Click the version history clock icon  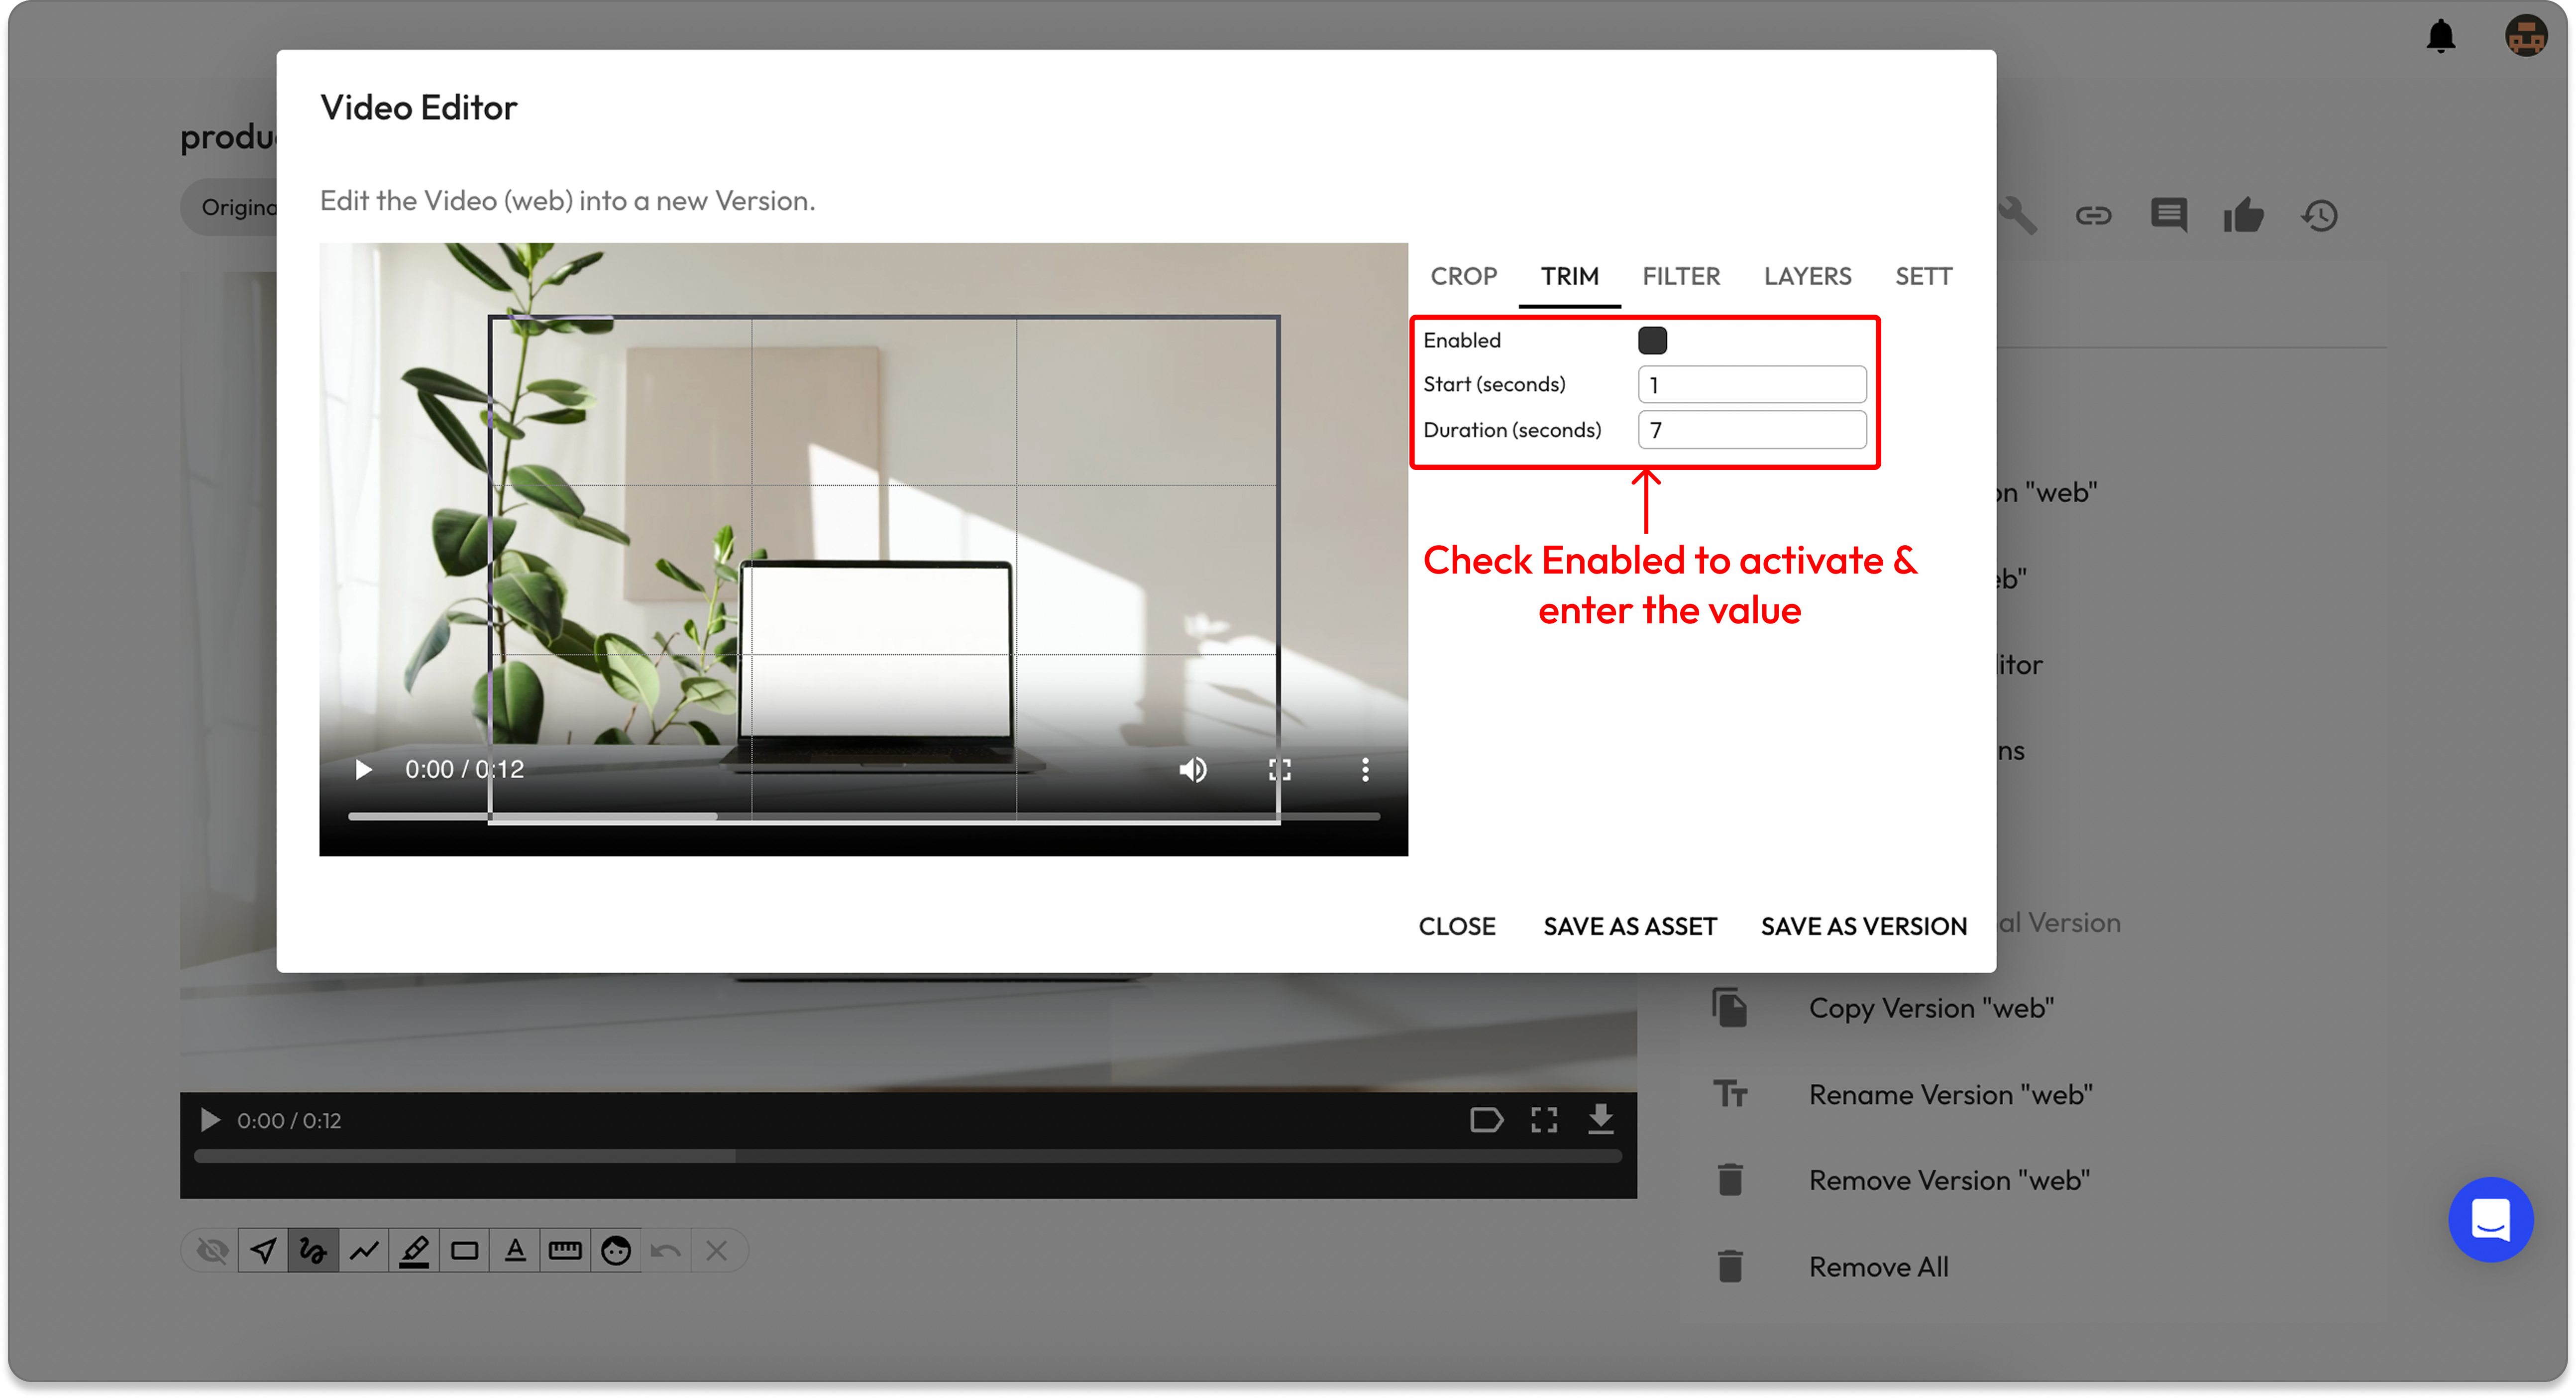(2319, 215)
